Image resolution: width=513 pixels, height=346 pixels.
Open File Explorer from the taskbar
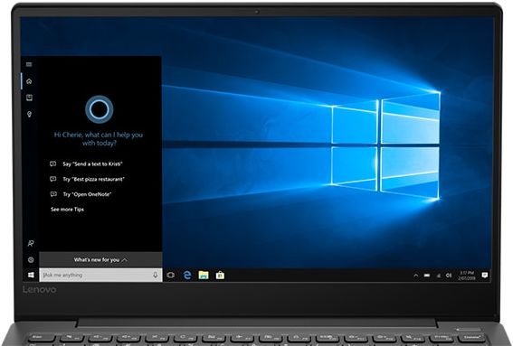click(204, 276)
